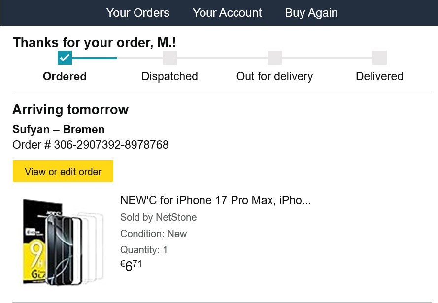Click the €6.71 item price
Image resolution: width=438 pixels, height=303 pixels.
131,266
